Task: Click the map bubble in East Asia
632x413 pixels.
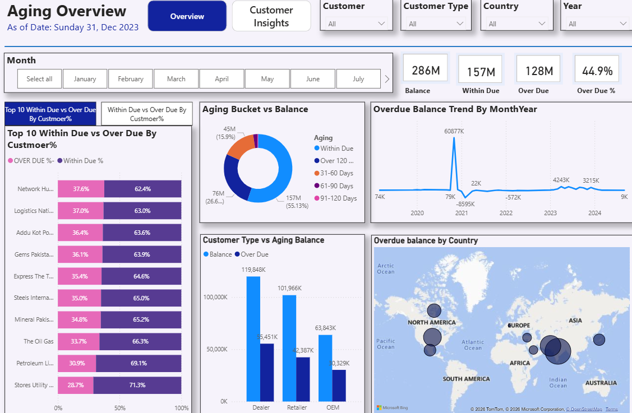Action: pos(599,339)
